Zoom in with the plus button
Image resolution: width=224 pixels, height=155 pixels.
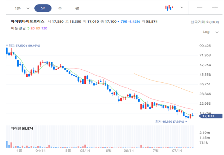(215, 8)
